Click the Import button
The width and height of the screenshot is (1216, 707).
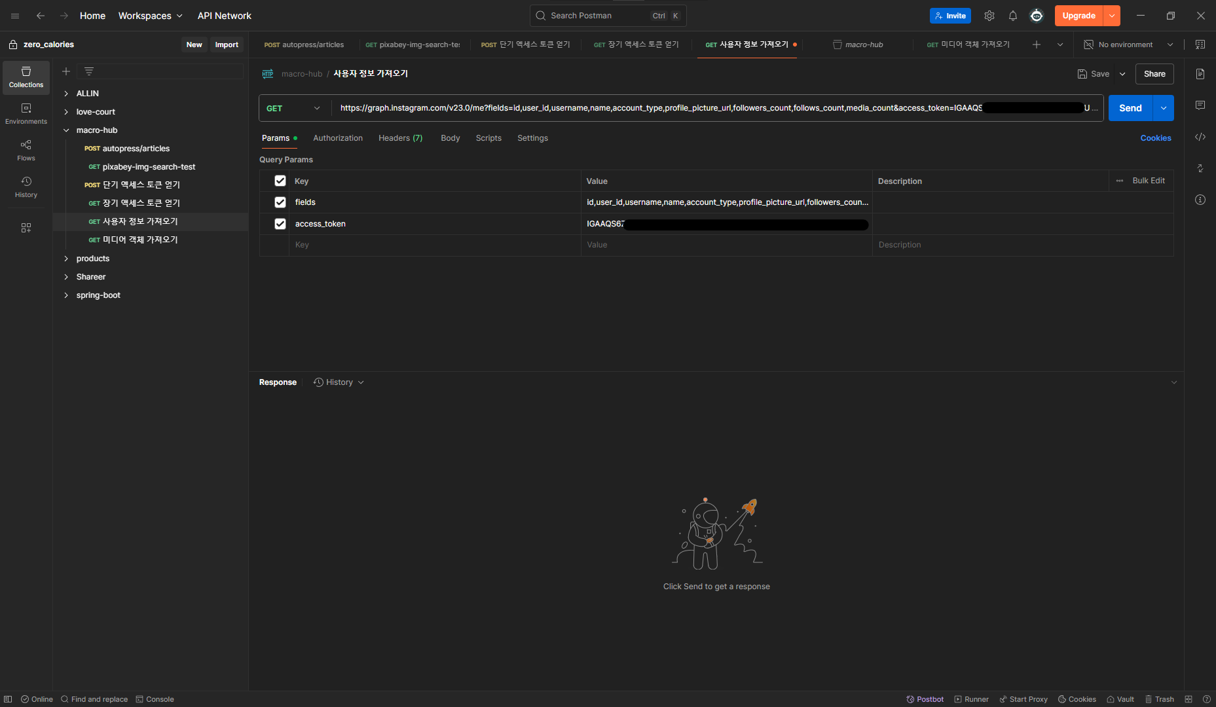(x=227, y=45)
